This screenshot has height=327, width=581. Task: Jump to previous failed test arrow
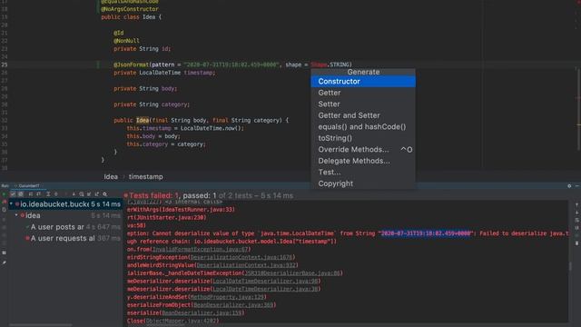click(65, 193)
